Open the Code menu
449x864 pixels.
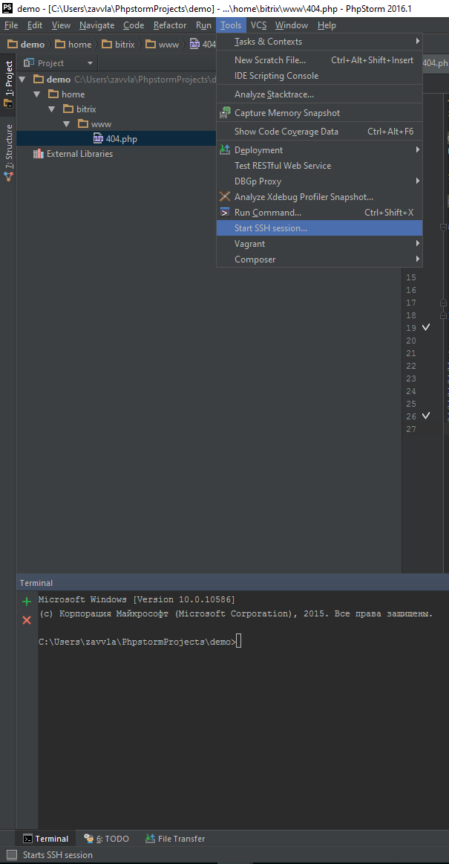pos(134,25)
